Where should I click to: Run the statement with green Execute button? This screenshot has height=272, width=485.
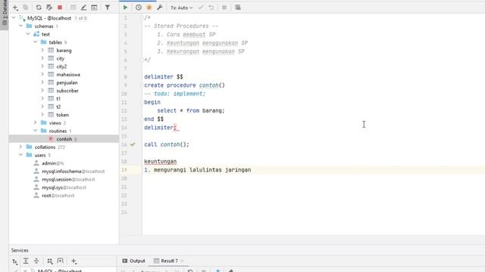[x=125, y=8]
